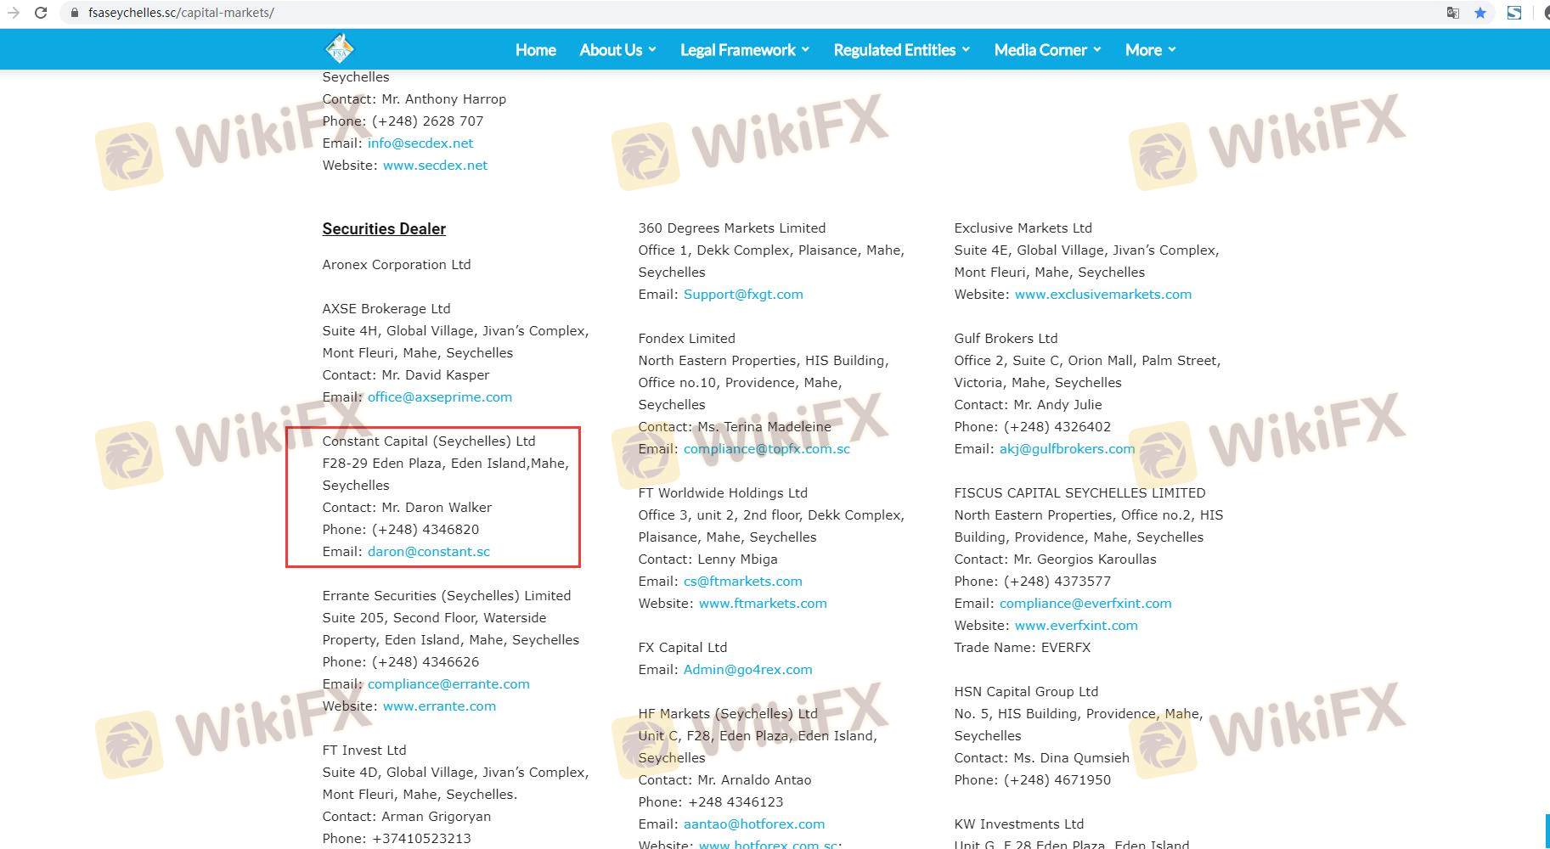The image size is (1550, 849).
Task: Open the www.ftmarkets.com website link
Action: coord(762,604)
